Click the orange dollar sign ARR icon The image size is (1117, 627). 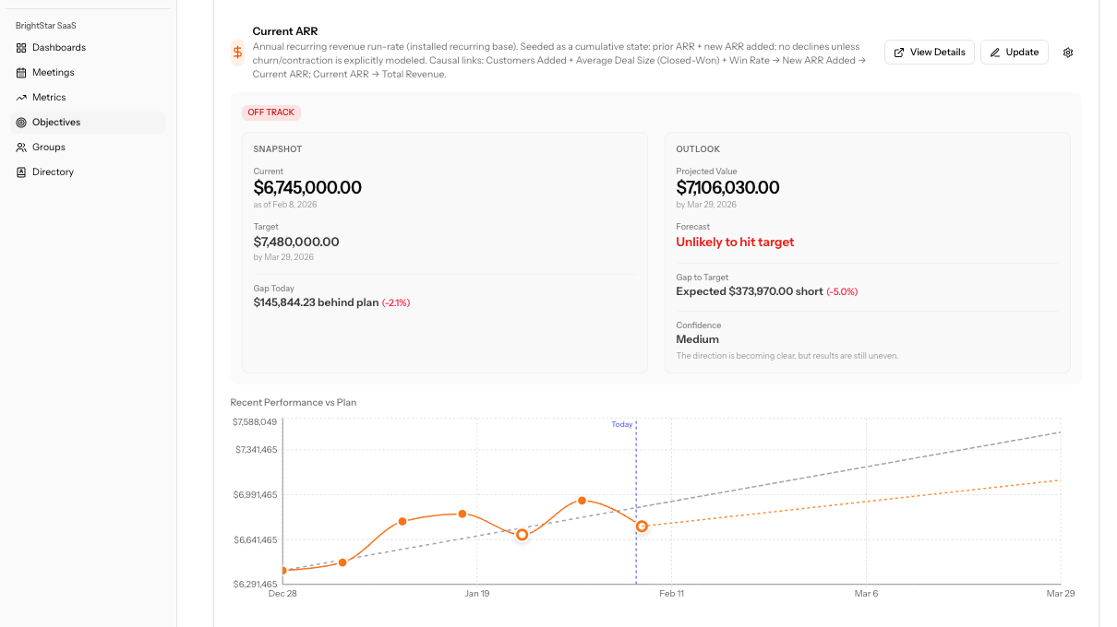[x=238, y=53]
